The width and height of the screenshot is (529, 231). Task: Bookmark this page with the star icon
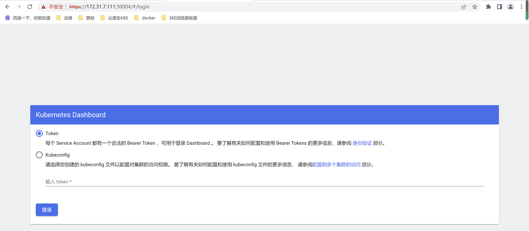pos(475,7)
